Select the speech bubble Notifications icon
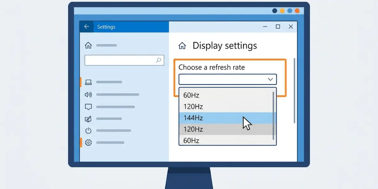 click(88, 107)
